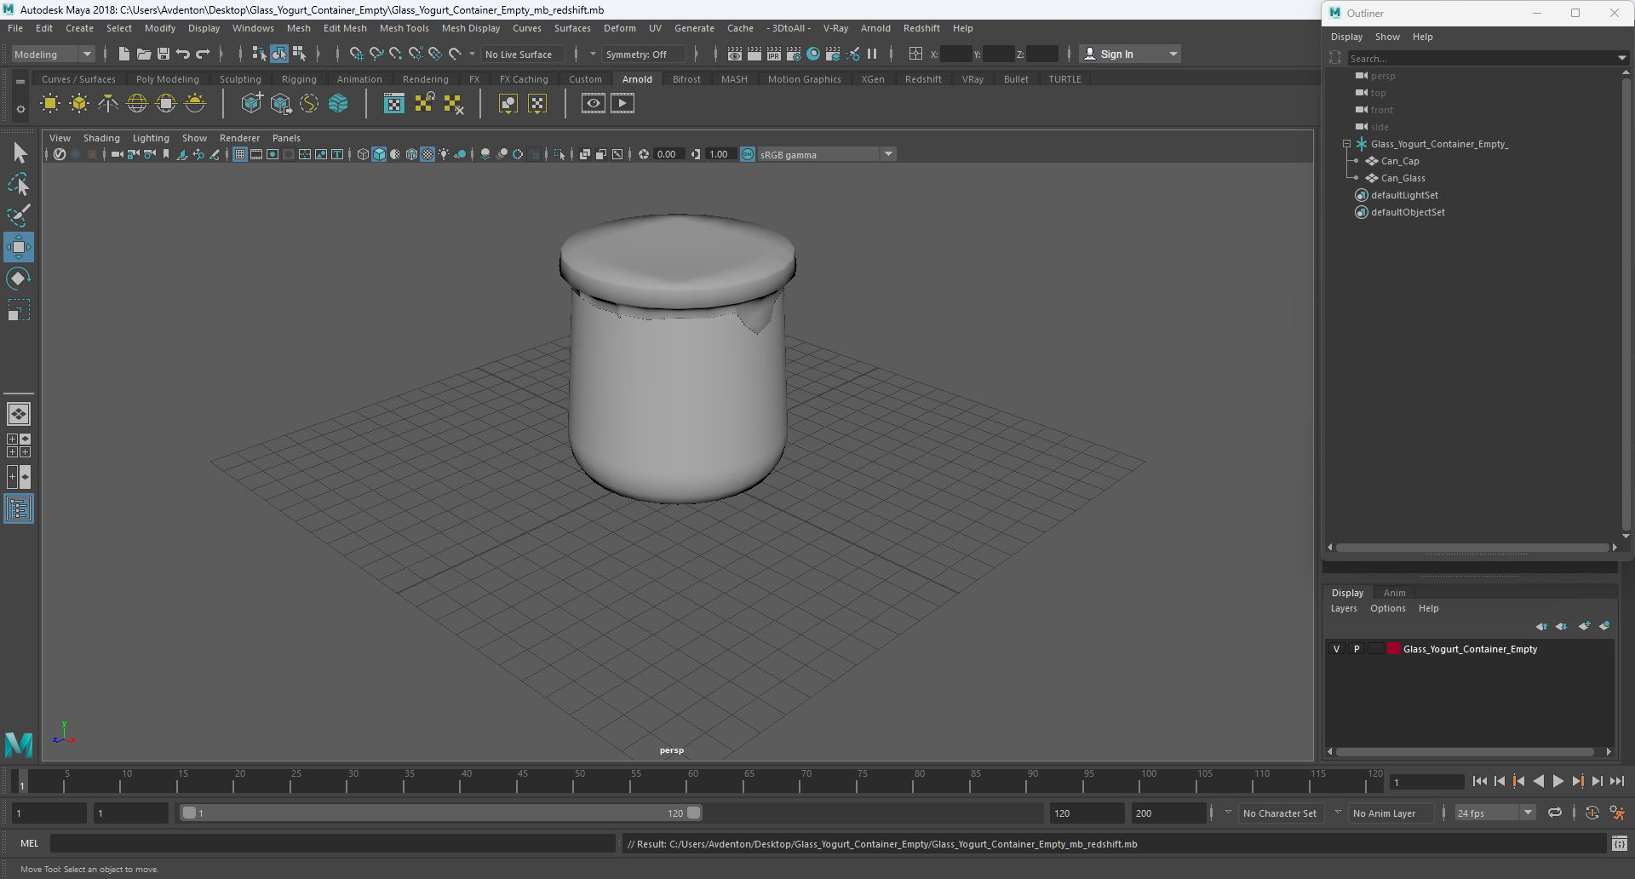Toggle the Outliner layout button
This screenshot has height=879, width=1635.
pos(19,509)
